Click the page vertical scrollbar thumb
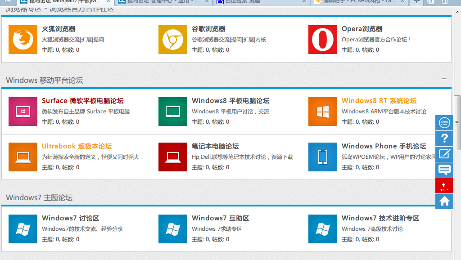 [457, 122]
